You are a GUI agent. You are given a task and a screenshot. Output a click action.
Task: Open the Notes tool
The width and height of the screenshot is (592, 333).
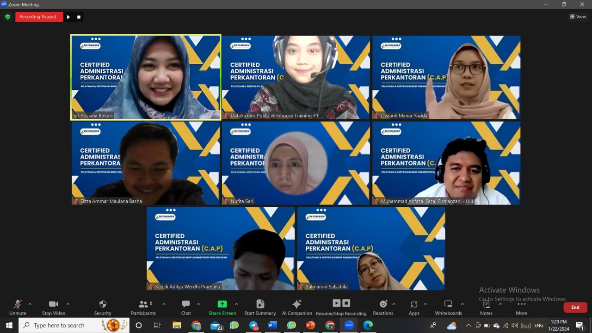click(486, 308)
